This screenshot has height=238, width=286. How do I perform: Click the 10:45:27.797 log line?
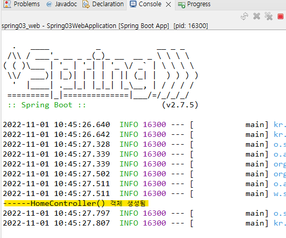pos(144,213)
